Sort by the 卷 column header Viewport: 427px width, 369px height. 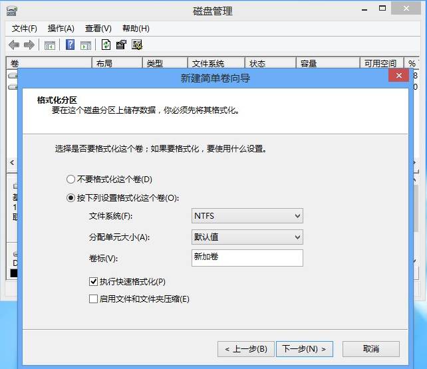[x=49, y=63]
